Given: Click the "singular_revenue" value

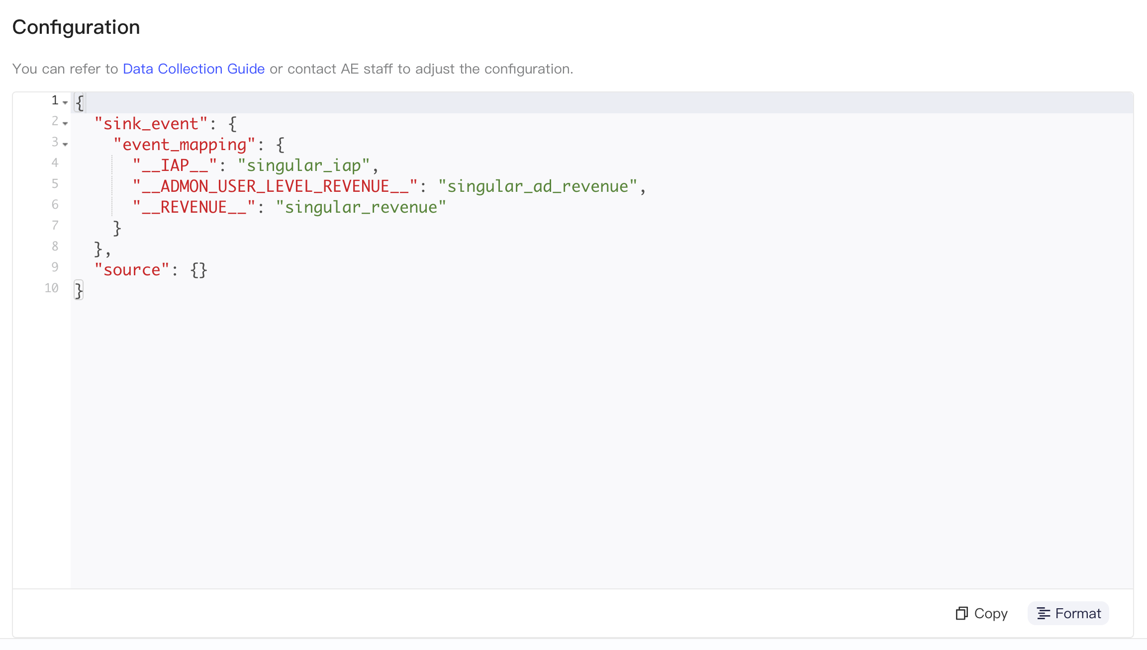Looking at the screenshot, I should pyautogui.click(x=361, y=207).
